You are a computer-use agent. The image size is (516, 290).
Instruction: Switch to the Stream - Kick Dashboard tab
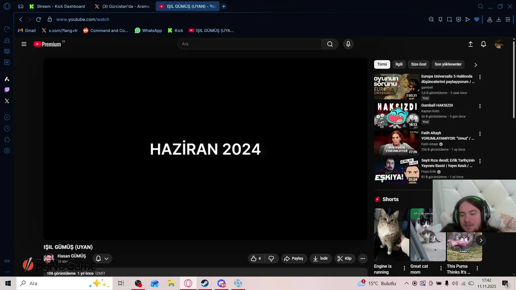(57, 6)
